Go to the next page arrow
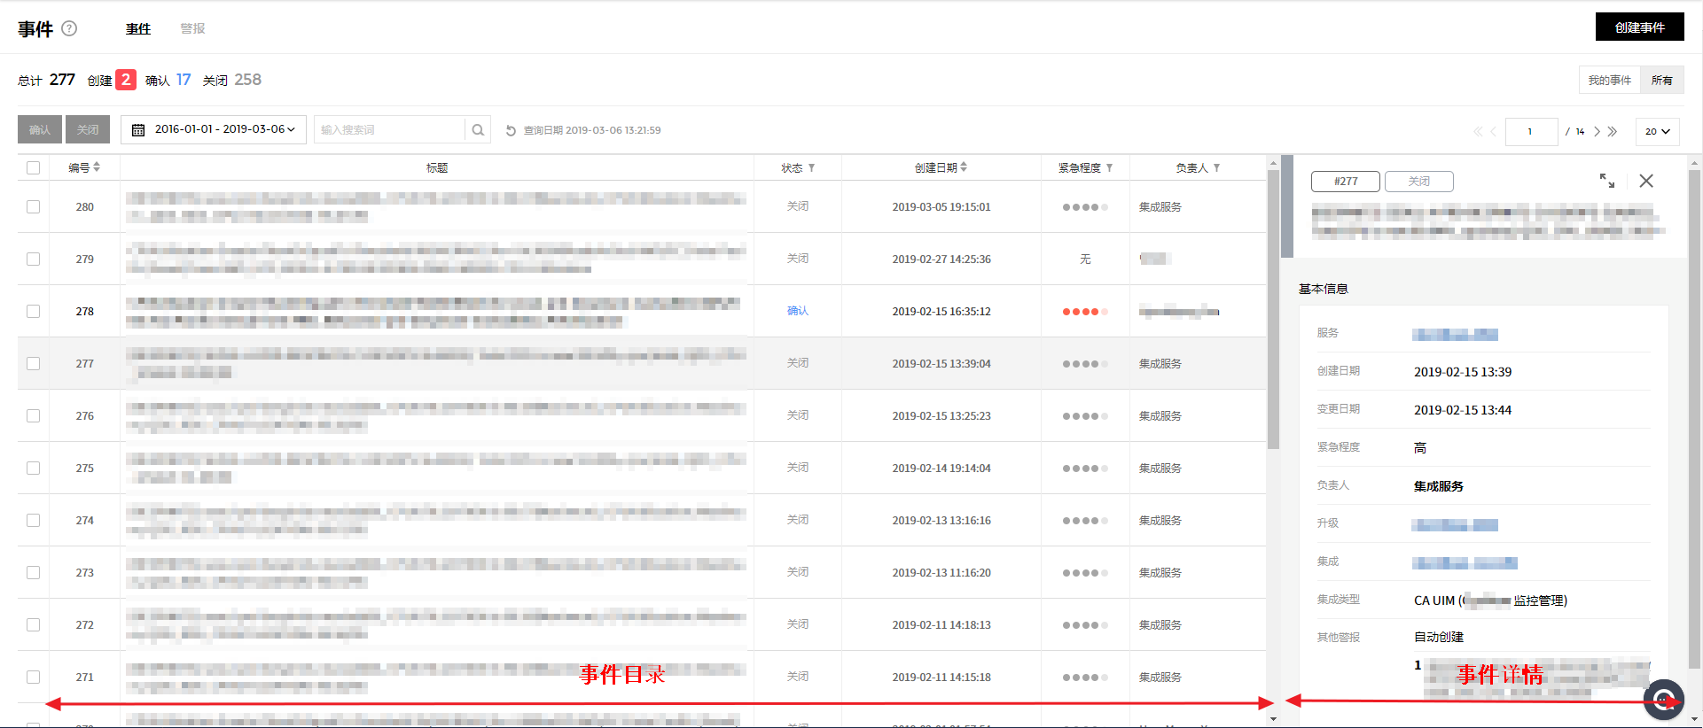1703x728 pixels. (1597, 131)
